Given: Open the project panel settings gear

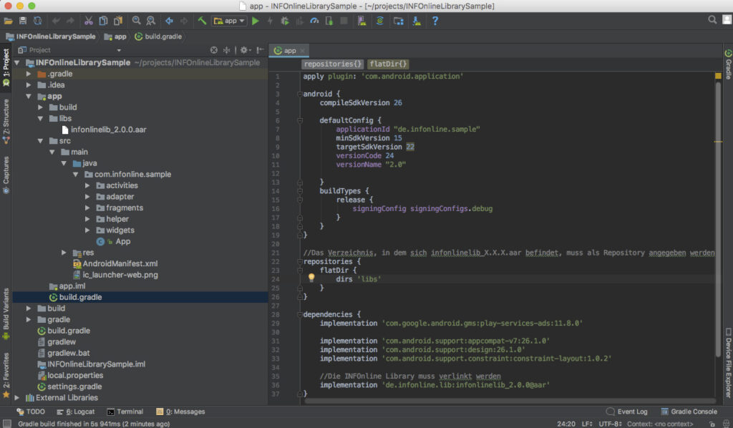Looking at the screenshot, I should (243, 50).
